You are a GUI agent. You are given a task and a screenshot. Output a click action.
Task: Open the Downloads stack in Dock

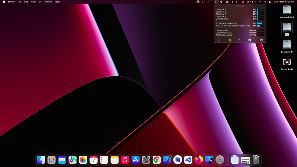point(235,160)
